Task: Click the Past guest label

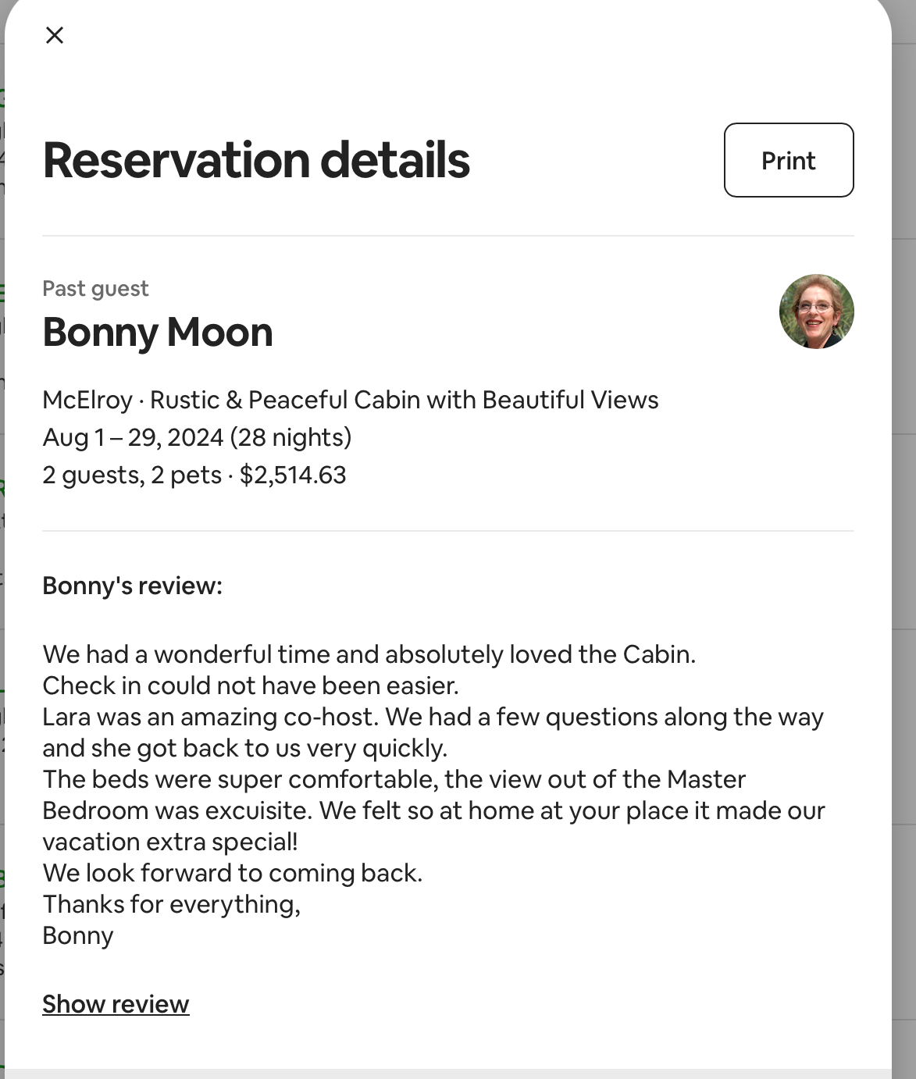Action: click(95, 289)
